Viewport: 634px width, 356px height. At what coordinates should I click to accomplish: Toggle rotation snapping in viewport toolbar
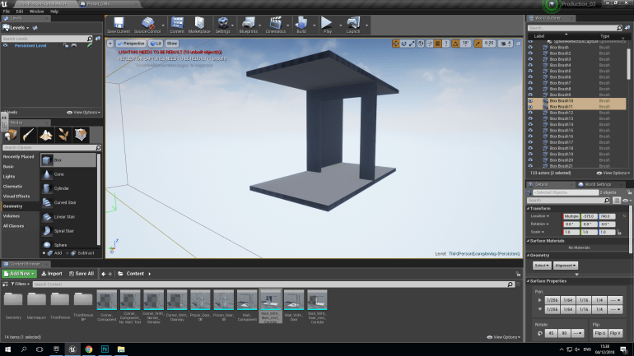(455, 44)
